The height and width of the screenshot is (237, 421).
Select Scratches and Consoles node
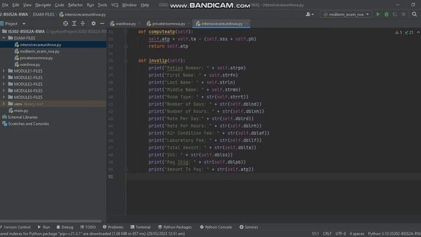pos(28,124)
